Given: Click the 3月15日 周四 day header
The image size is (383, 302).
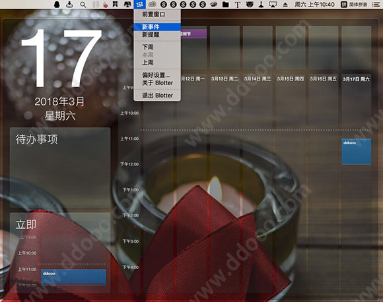Looking at the screenshot, I should point(290,78).
